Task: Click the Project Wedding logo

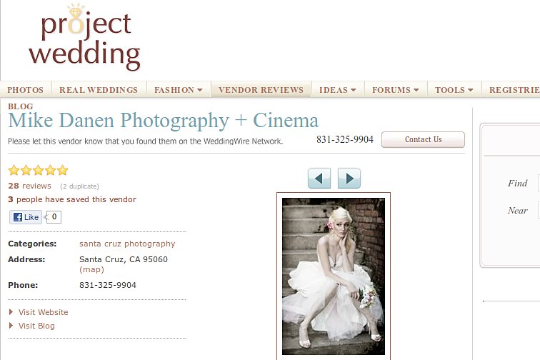Action: pyautogui.click(x=84, y=37)
